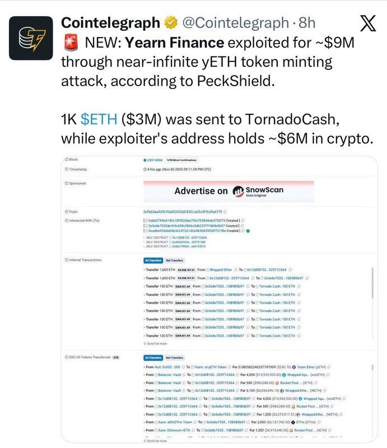Click the X logo in the top corner

(369, 24)
